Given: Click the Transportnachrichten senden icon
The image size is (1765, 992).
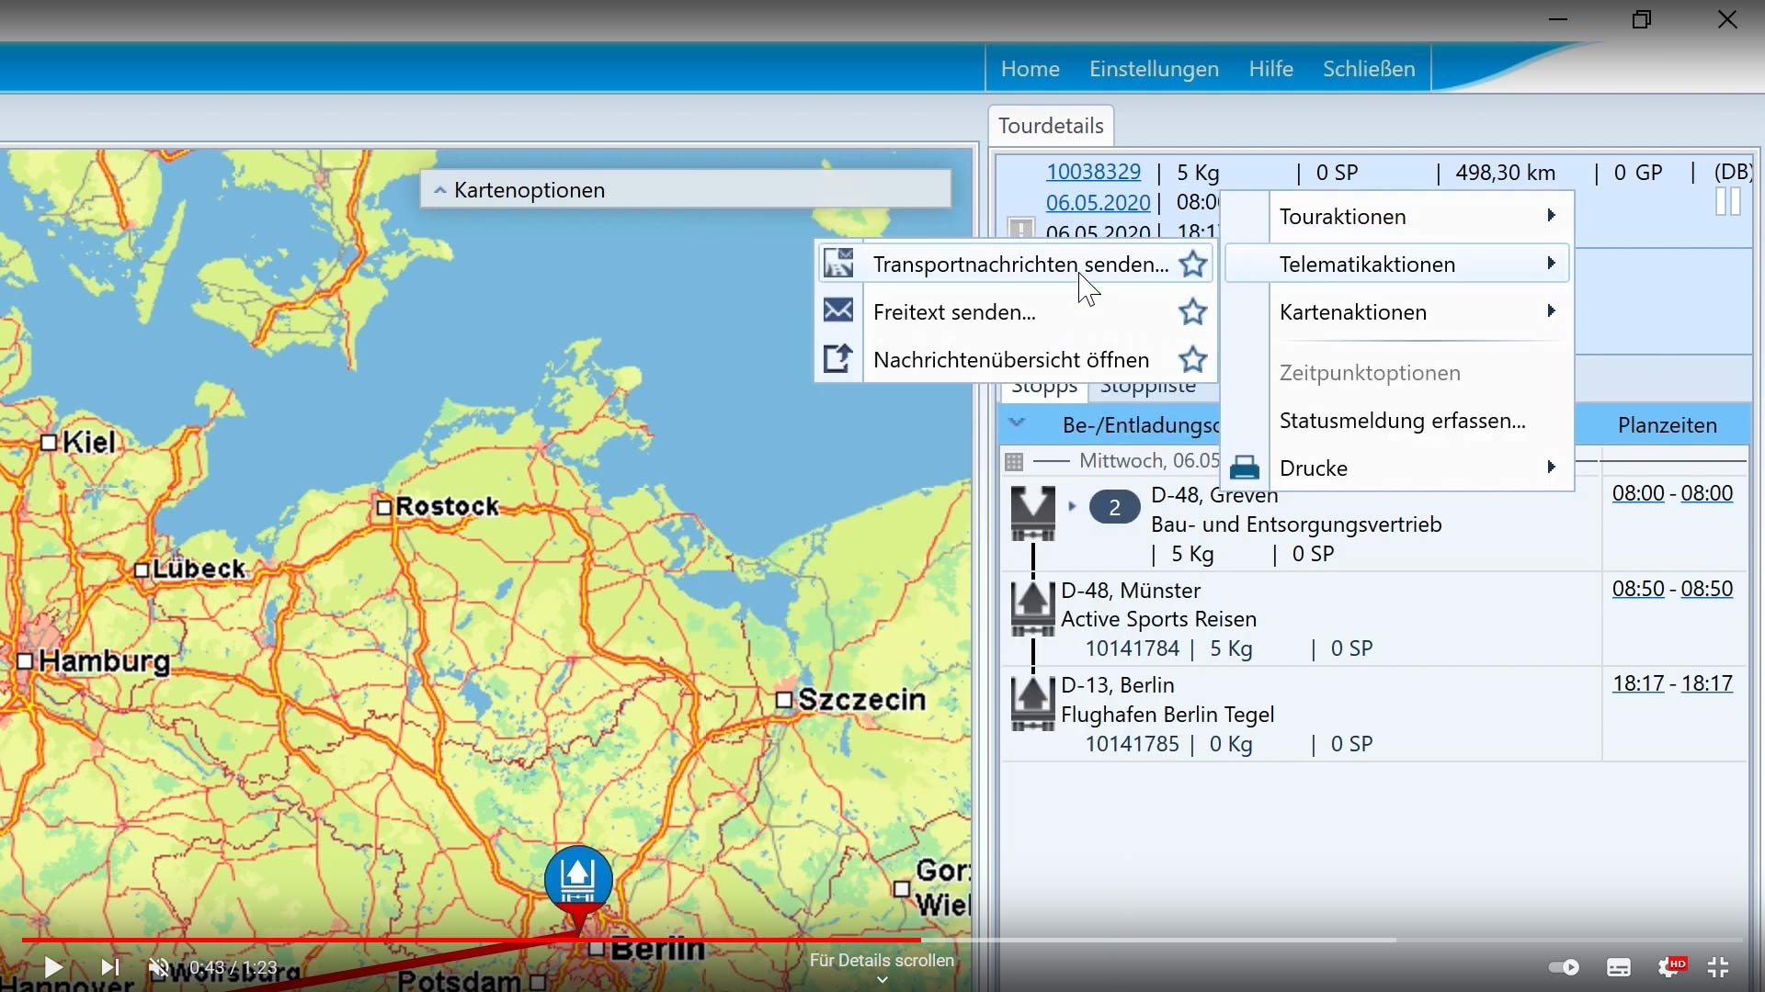Looking at the screenshot, I should click(838, 264).
